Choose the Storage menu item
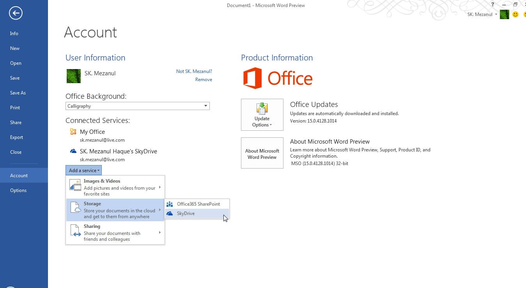Screen dimensions: 526x288 point(115,210)
